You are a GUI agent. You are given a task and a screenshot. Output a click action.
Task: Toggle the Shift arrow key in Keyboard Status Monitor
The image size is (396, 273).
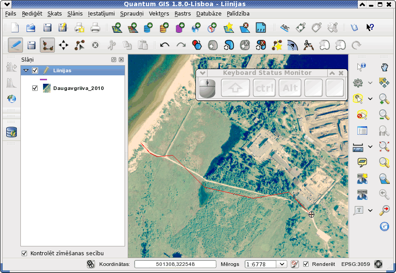pos(235,88)
